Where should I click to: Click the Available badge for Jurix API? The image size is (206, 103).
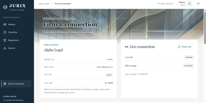(x=189, y=57)
